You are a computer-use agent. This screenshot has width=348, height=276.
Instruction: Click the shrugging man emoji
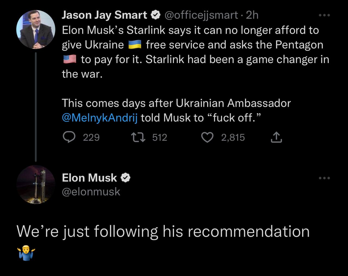coord(26,253)
